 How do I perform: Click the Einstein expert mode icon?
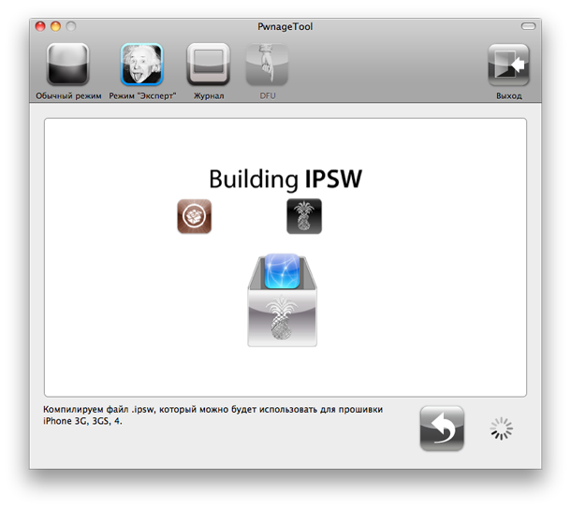(x=141, y=65)
